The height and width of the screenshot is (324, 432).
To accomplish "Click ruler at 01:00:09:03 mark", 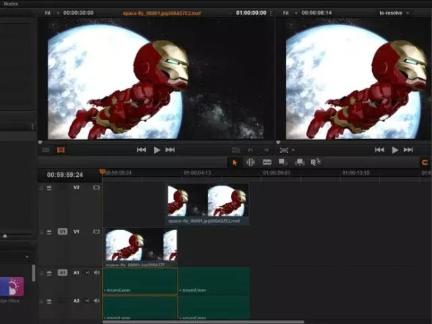I will point(276,173).
